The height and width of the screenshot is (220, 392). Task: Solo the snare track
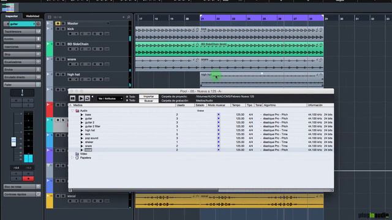(63, 59)
